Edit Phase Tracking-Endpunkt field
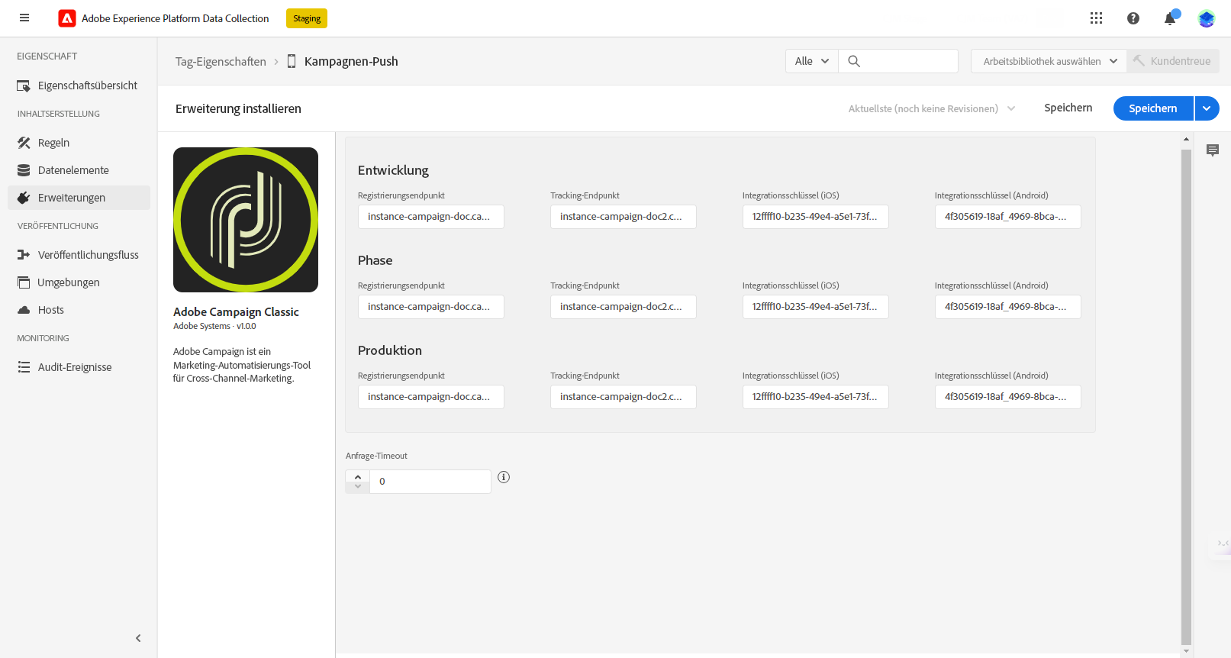The image size is (1231, 658). pos(624,307)
